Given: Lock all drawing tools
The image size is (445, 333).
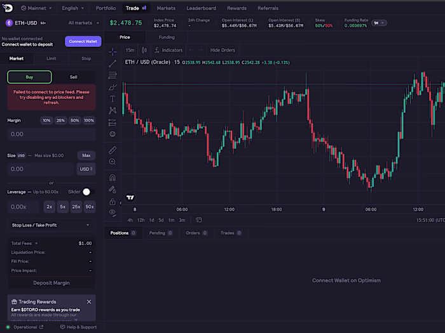Looking at the screenshot, I should point(113,202).
